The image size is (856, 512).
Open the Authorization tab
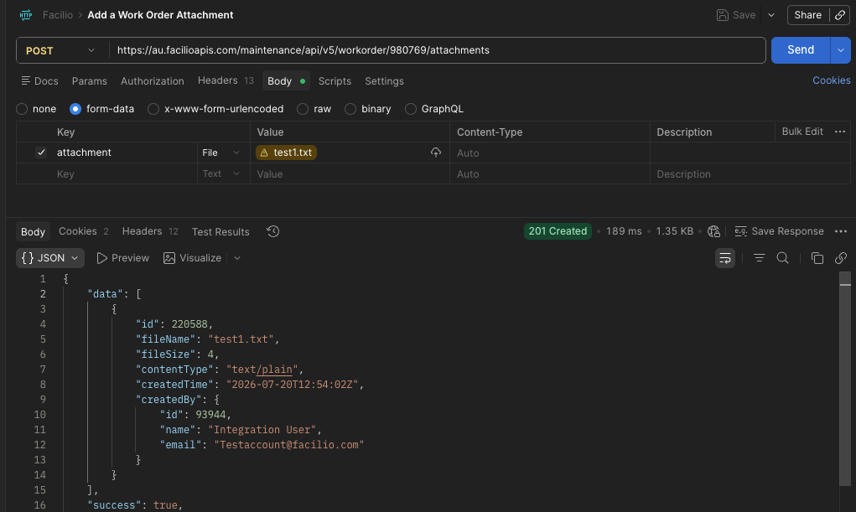153,80
